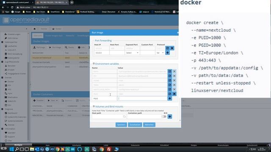Screen dimensions: 271x152
Task: Select Systeminformationen in the sidebar
Action: click(x=15, y=117)
